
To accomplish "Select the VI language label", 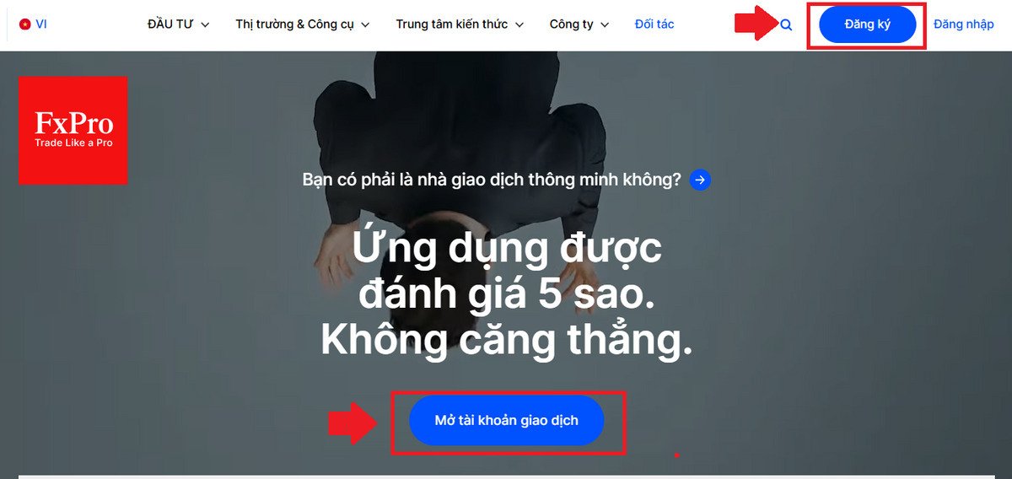I will pos(41,24).
